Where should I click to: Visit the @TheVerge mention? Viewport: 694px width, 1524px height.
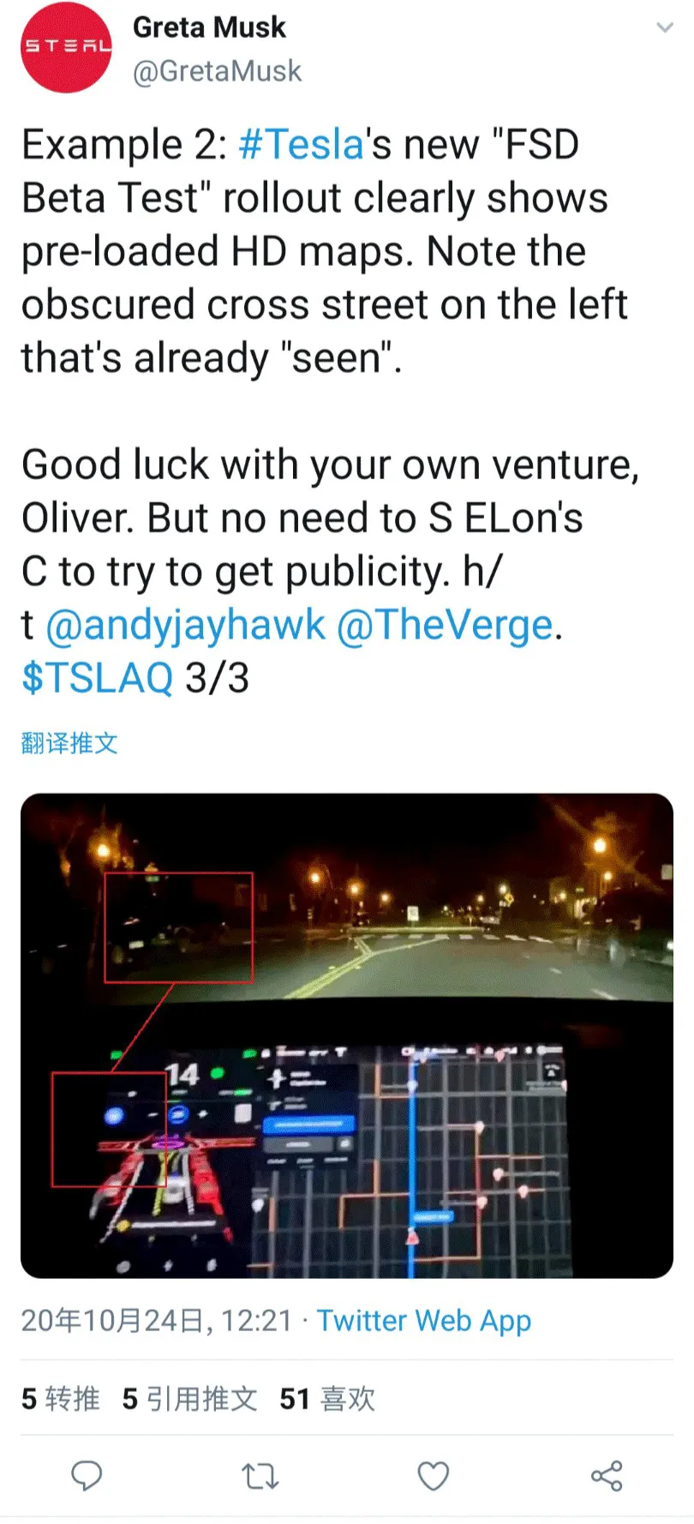pyautogui.click(x=446, y=626)
